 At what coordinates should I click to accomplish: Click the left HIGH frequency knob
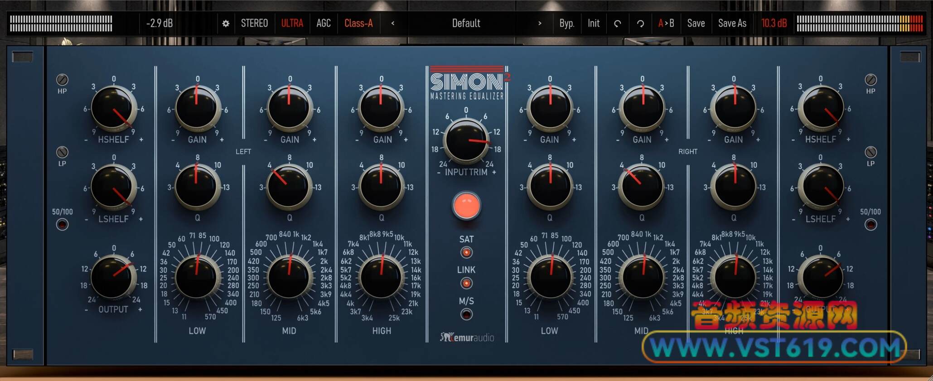(x=382, y=277)
